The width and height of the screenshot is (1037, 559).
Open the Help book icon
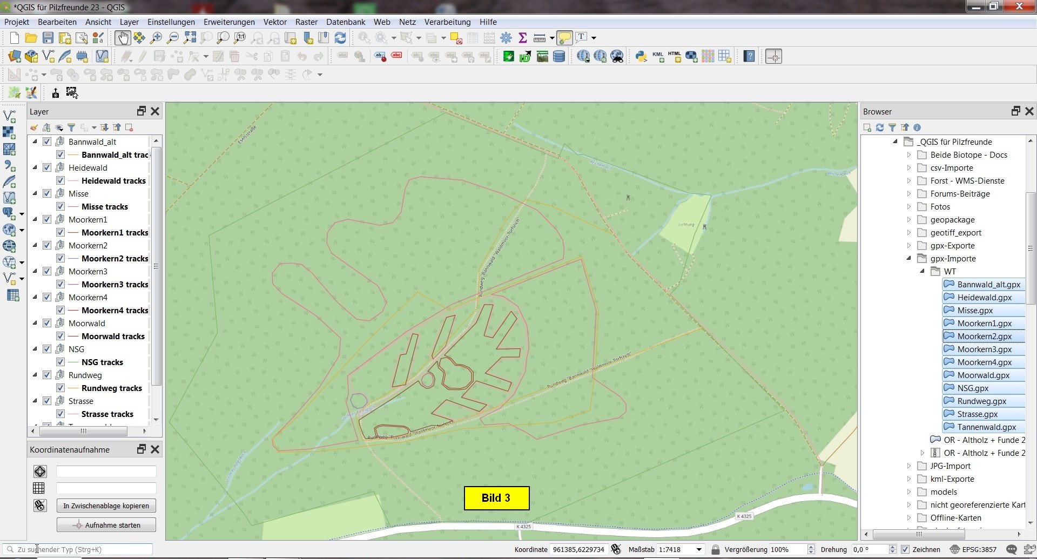pos(749,56)
